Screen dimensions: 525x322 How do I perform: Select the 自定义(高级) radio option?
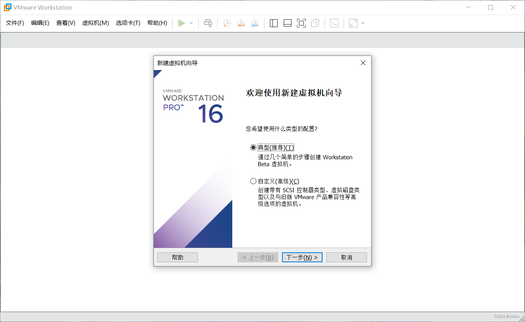tap(253, 181)
